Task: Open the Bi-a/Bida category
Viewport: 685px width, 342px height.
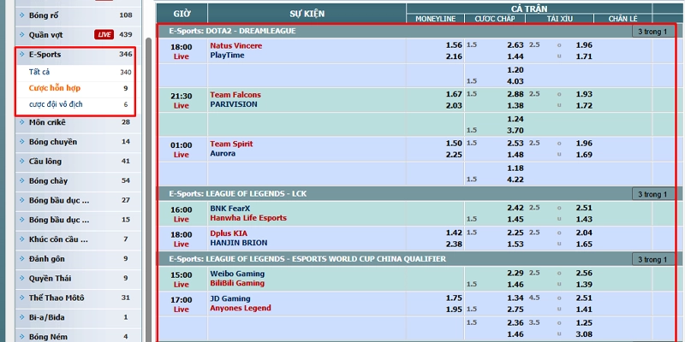Action: [x=45, y=317]
